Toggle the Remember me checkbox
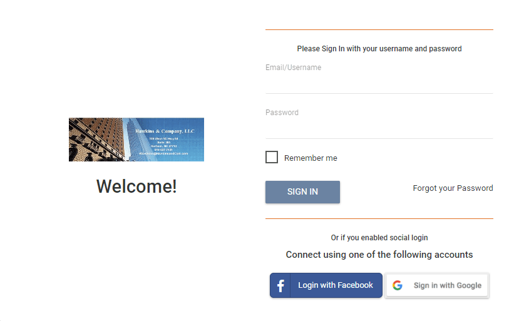Image resolution: width=514 pixels, height=321 pixels. (x=272, y=158)
